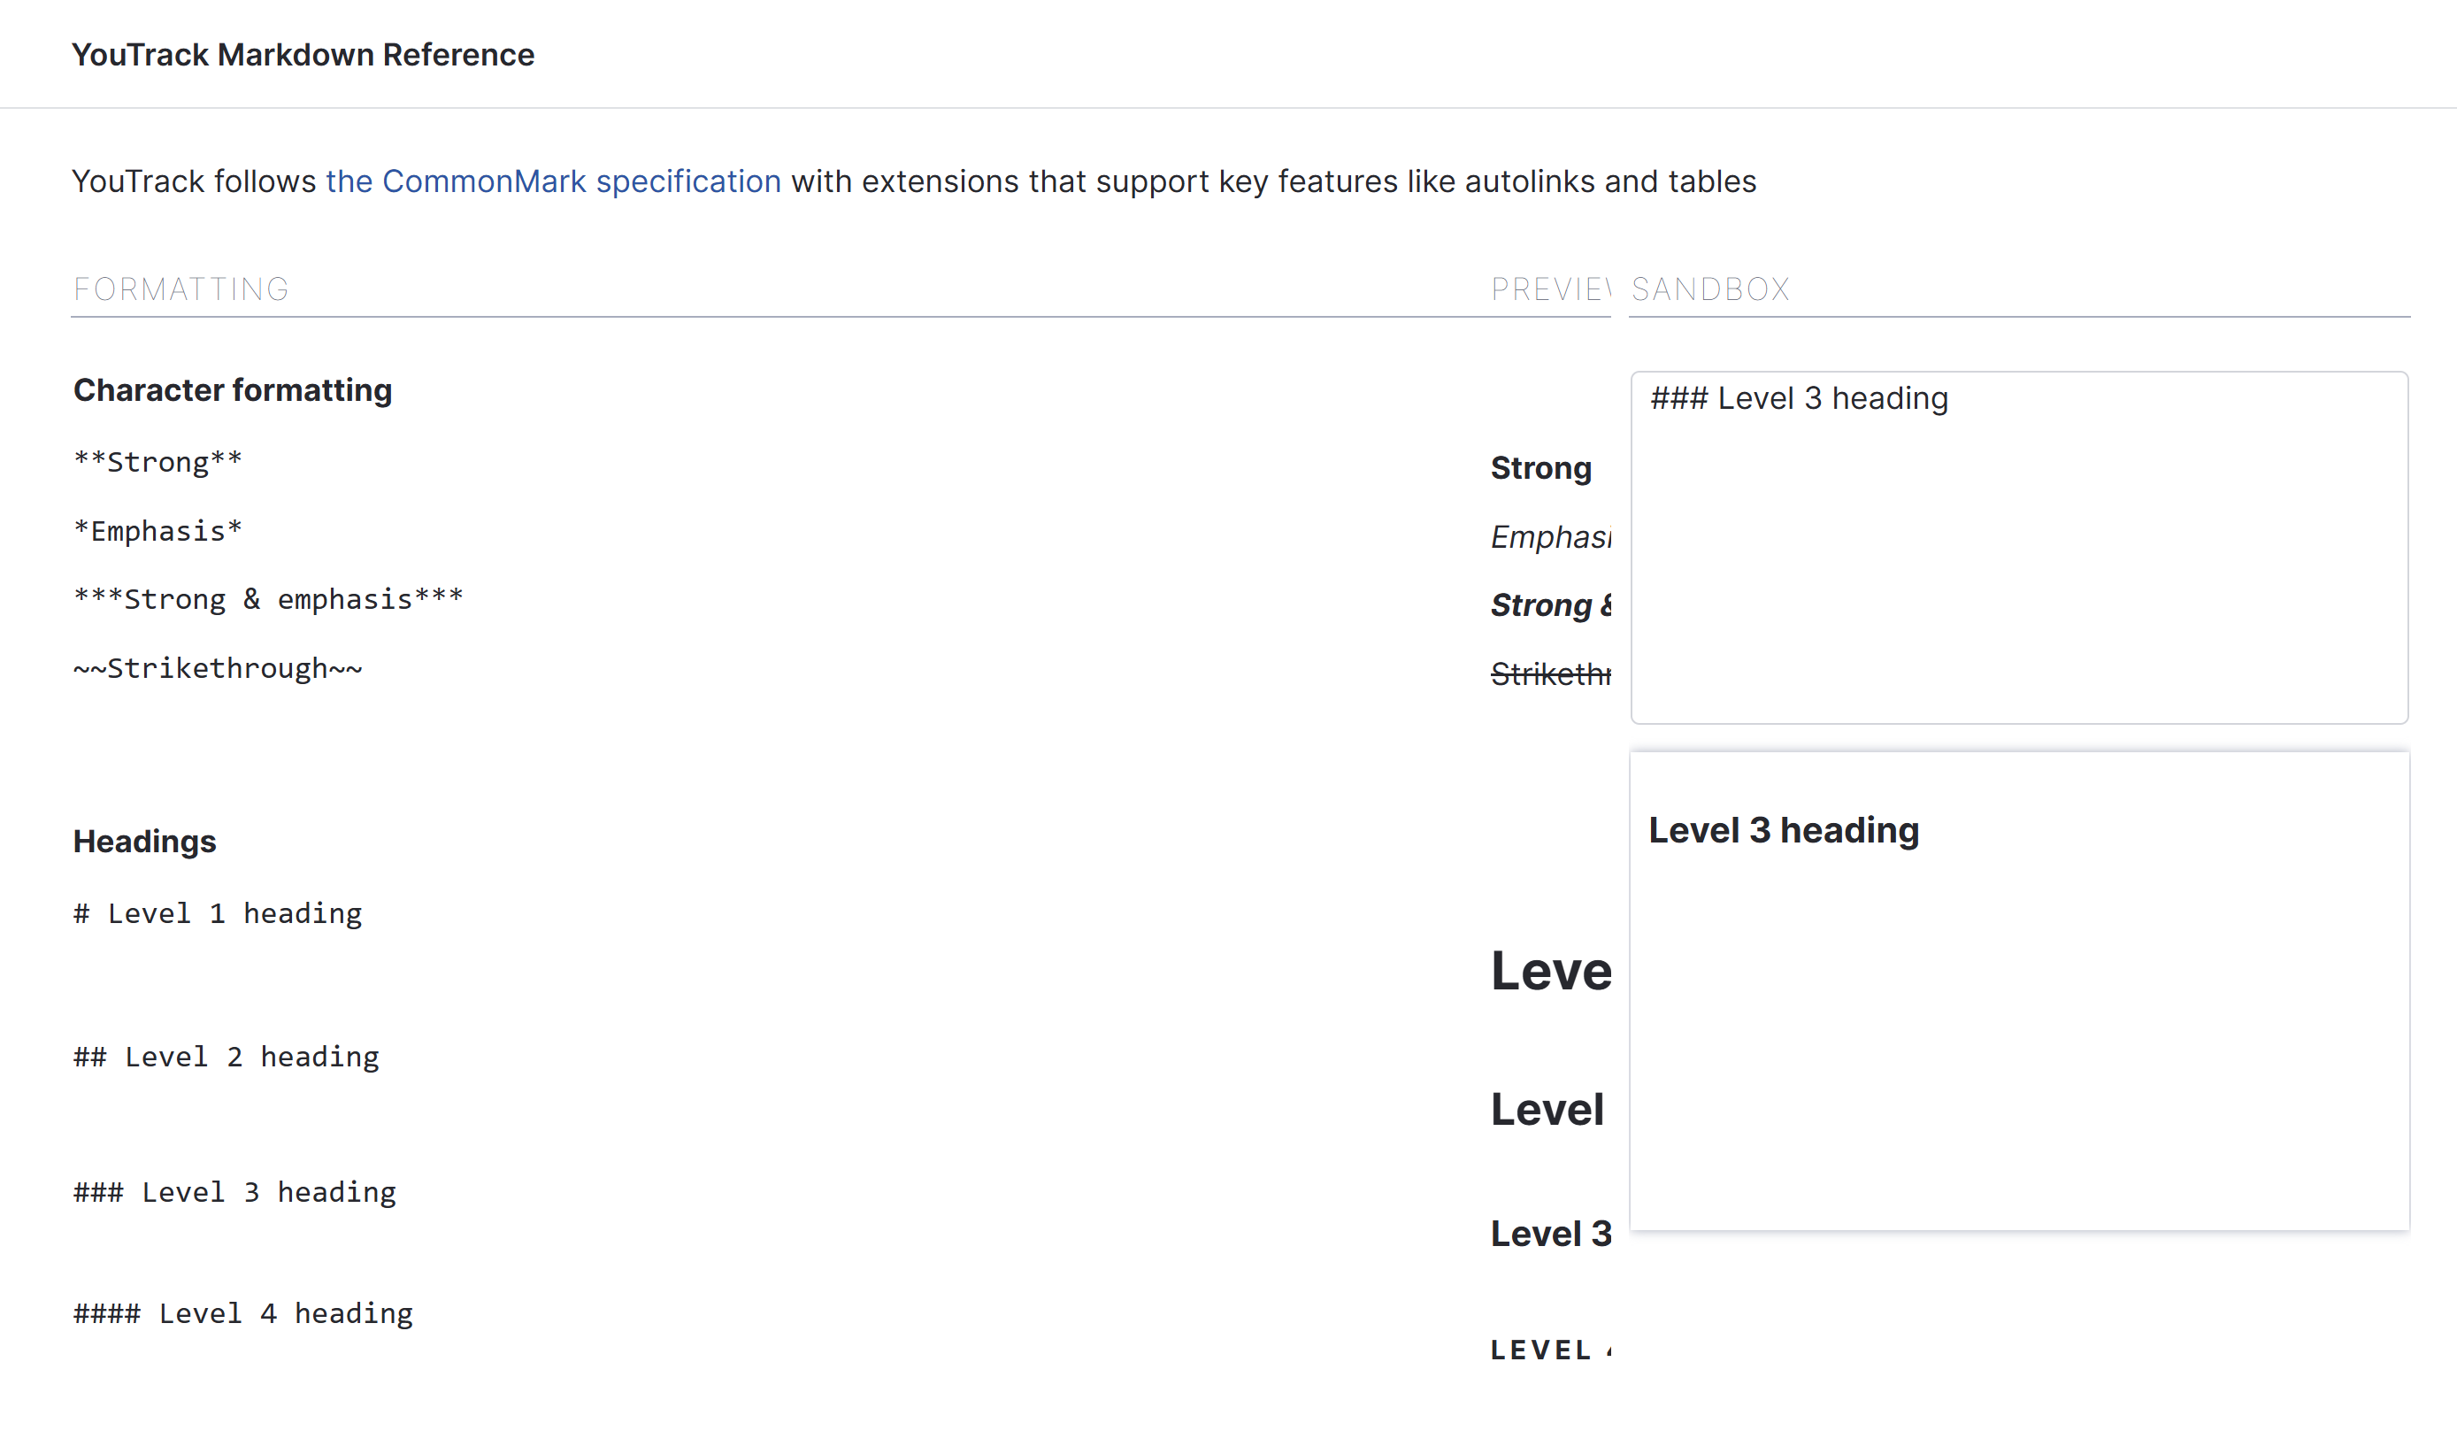The height and width of the screenshot is (1431, 2457).
Task: Click the ~~Strikethrough~~ syntax example
Action: pyautogui.click(x=218, y=669)
